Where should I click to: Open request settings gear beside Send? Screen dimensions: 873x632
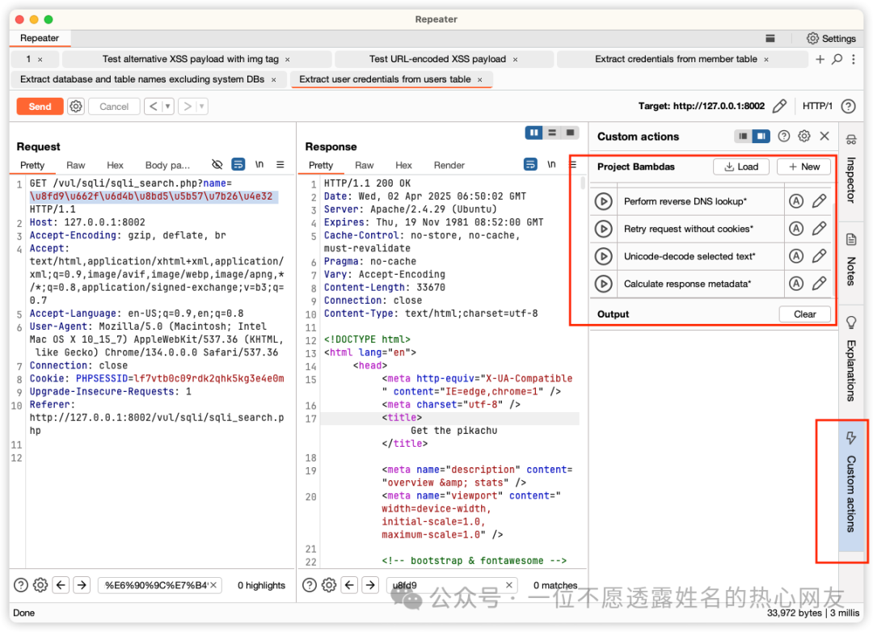(76, 106)
